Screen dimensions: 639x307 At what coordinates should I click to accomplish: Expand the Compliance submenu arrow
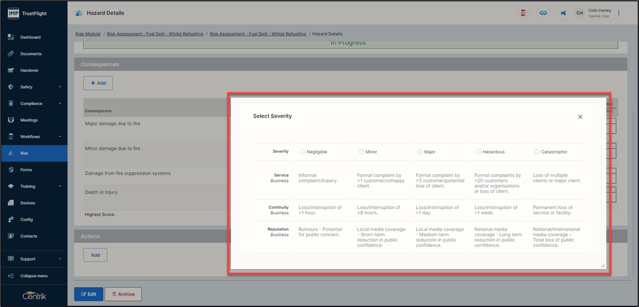(x=60, y=104)
